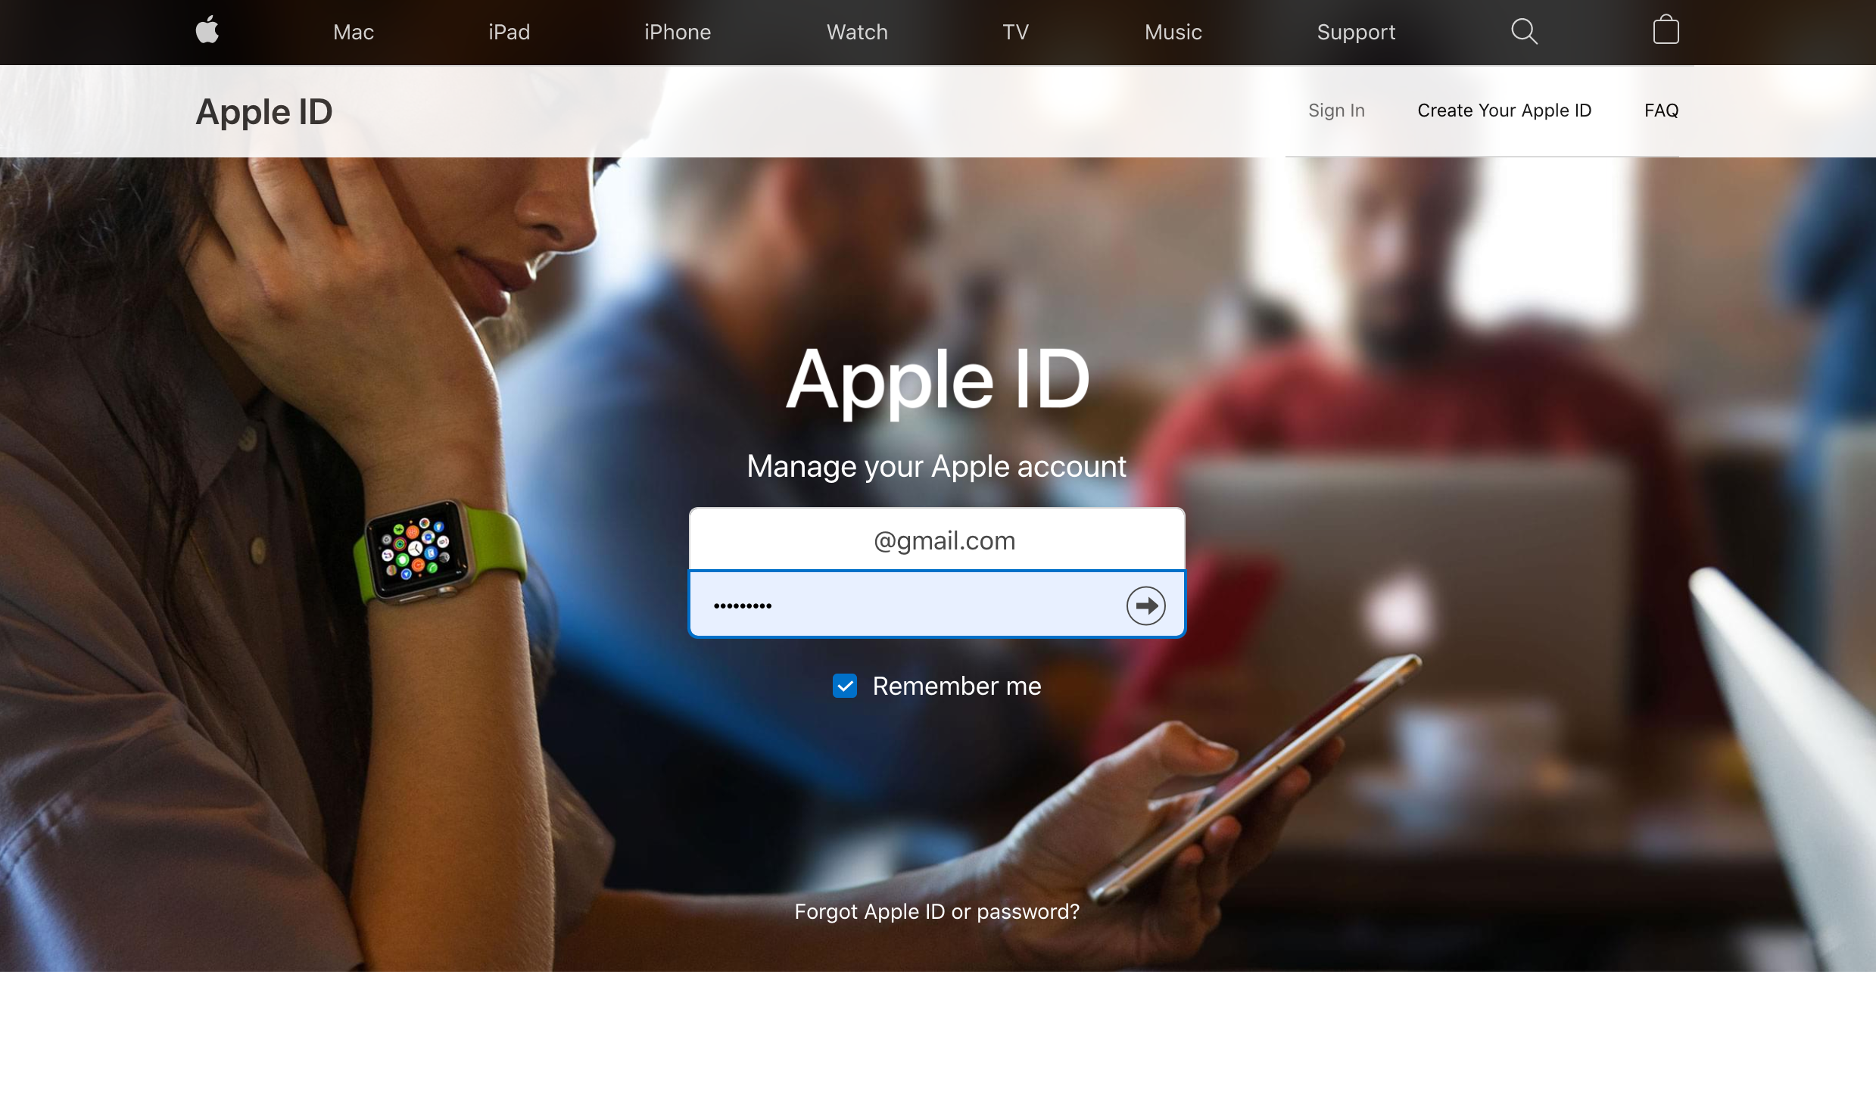Uncheck the Remember me checkbox
Image resolution: width=1876 pixels, height=1105 pixels.
coord(846,686)
